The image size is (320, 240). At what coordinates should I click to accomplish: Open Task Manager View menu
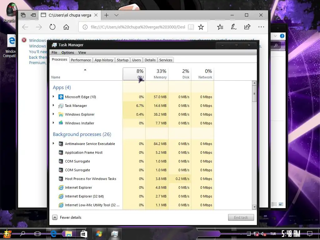pos(82,52)
